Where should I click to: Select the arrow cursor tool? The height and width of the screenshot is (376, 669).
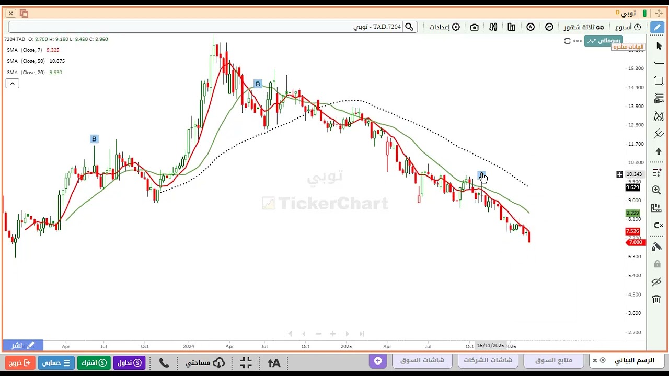tap(659, 46)
